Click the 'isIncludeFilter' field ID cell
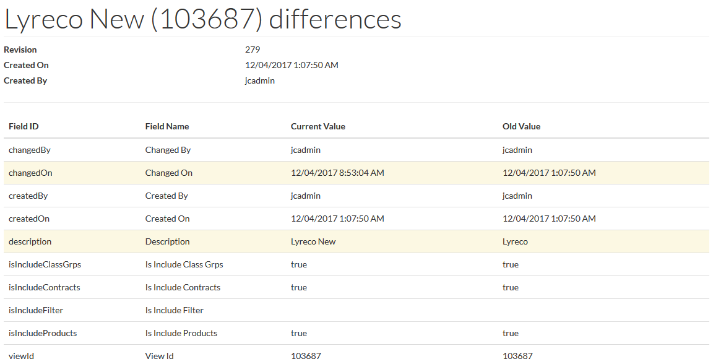Image resolution: width=713 pixels, height=364 pixels. [36, 310]
